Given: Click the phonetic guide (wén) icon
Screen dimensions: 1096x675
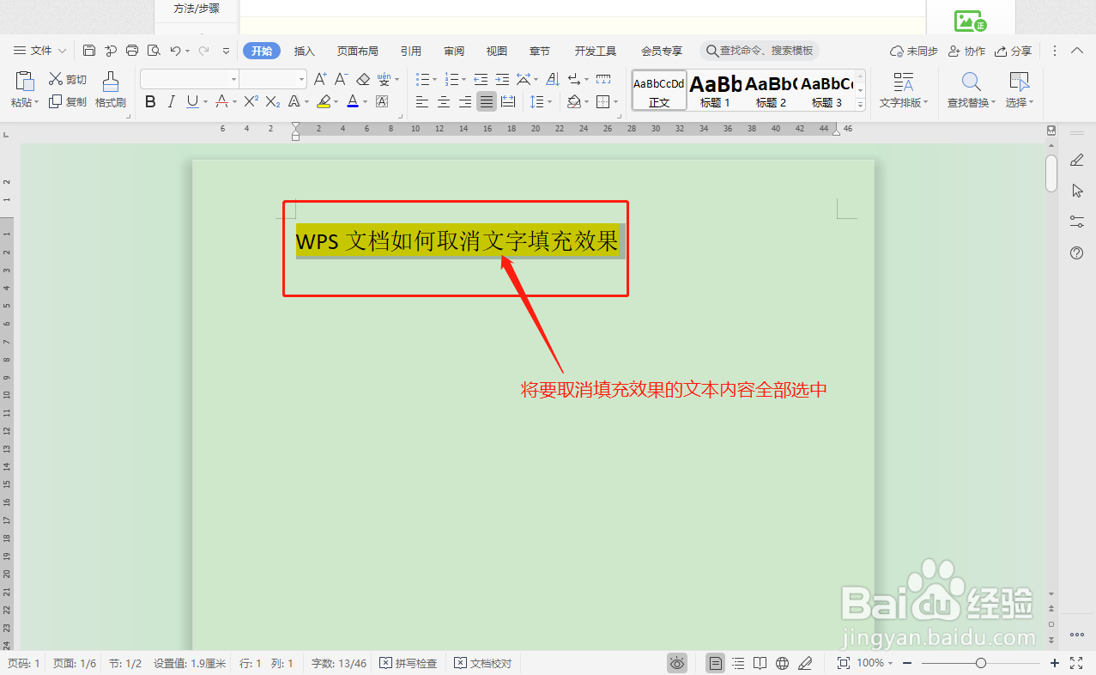Looking at the screenshot, I should (384, 79).
